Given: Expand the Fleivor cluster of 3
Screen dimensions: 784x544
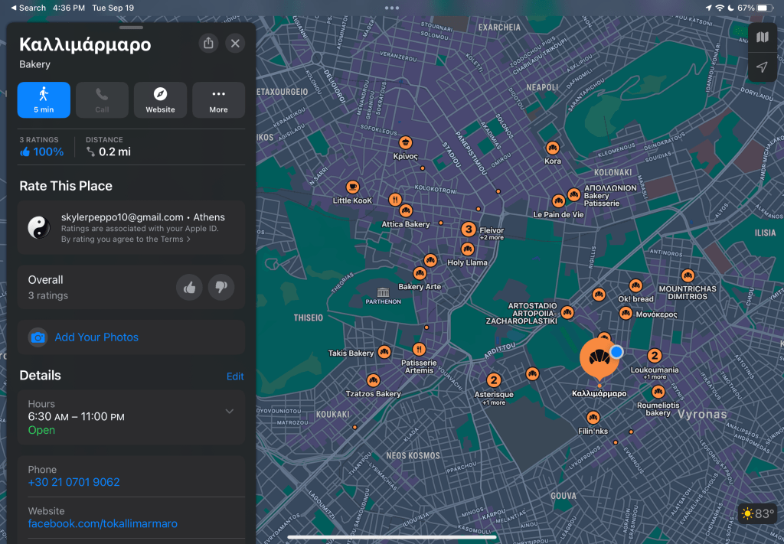Looking at the screenshot, I should (x=468, y=228).
